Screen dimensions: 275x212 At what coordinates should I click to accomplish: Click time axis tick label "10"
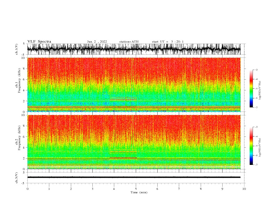(244, 189)
